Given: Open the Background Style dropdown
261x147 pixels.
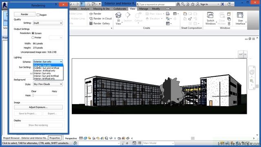Looking at the screenshot, I should coord(48,84).
